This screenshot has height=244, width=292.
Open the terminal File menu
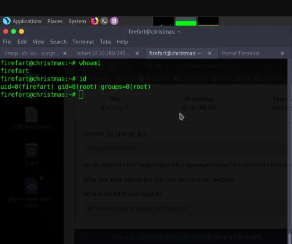[x=7, y=42]
